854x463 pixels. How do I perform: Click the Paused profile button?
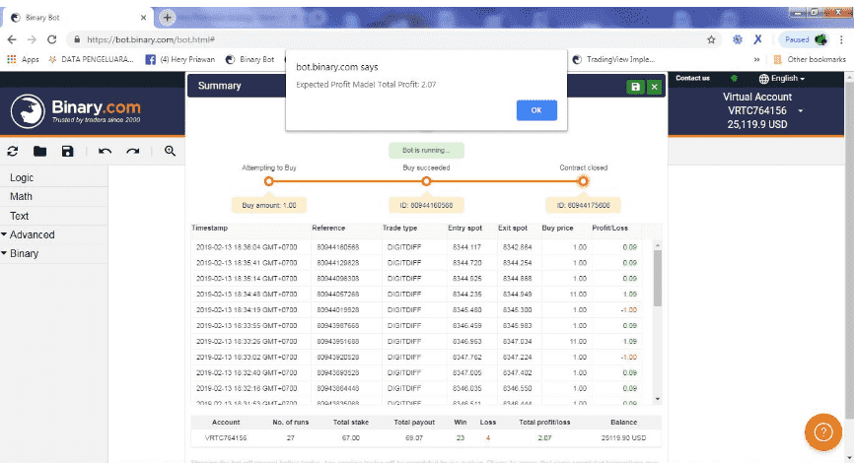805,39
